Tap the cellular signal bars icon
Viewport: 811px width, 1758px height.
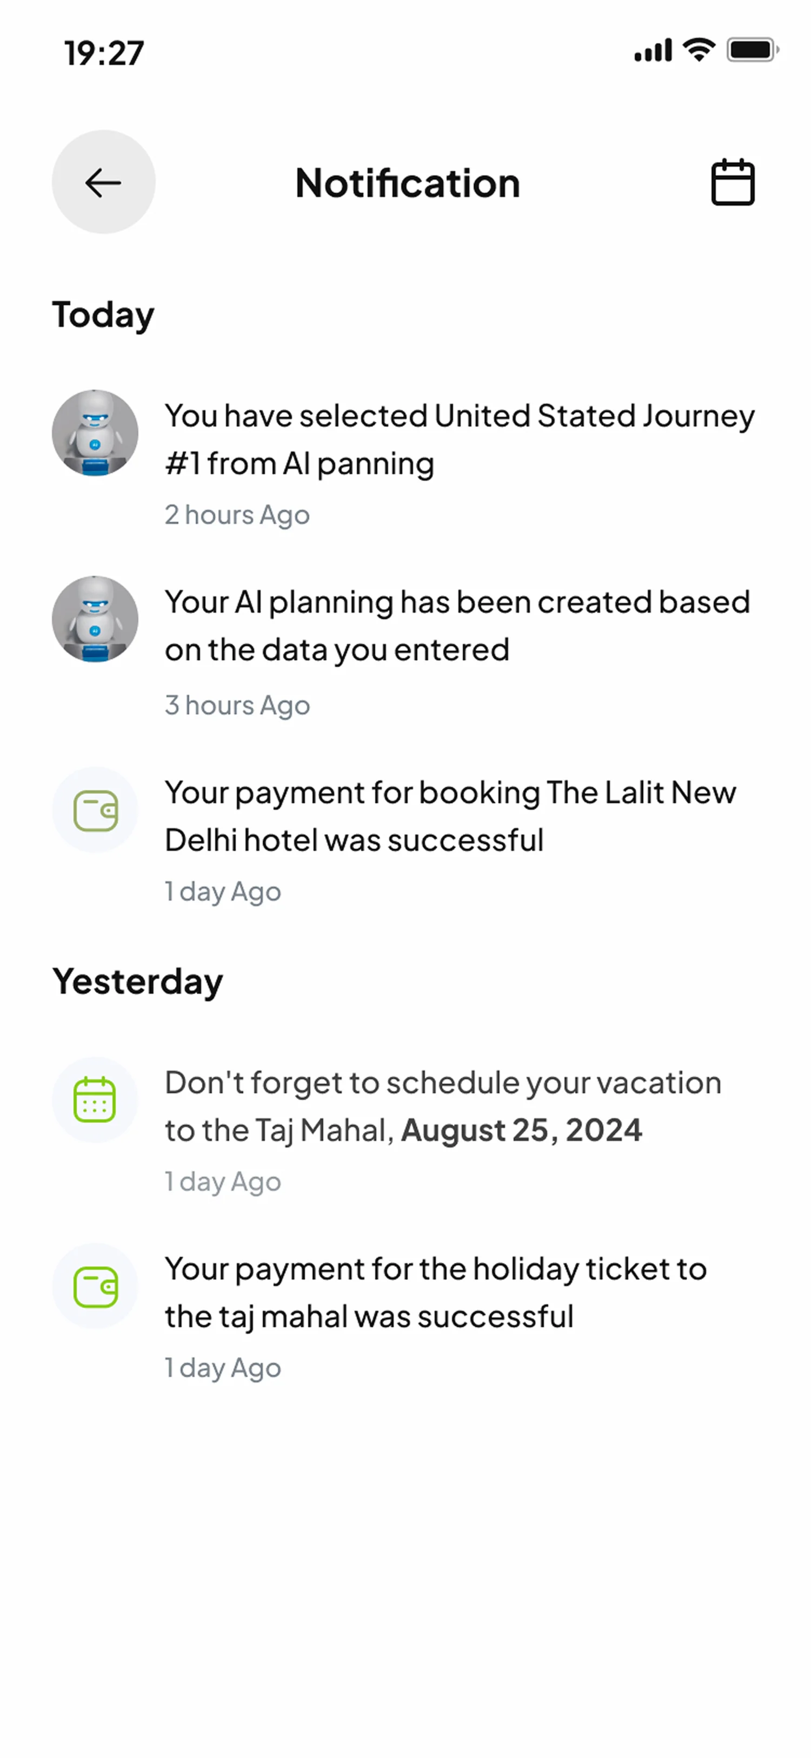pyautogui.click(x=653, y=50)
